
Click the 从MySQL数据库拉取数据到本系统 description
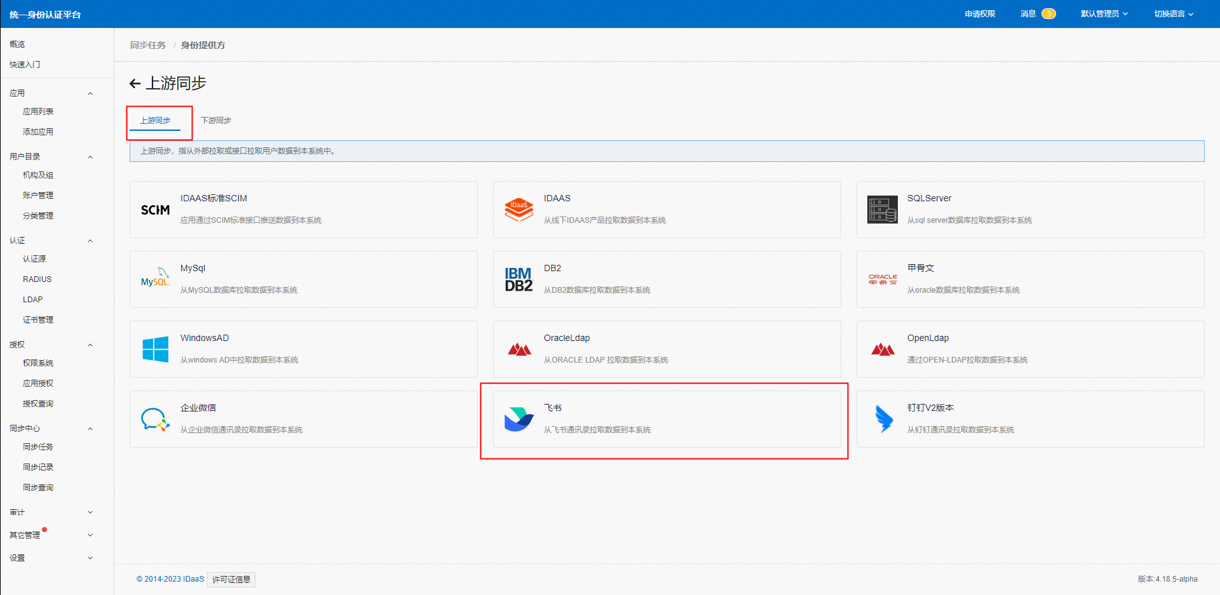point(239,290)
